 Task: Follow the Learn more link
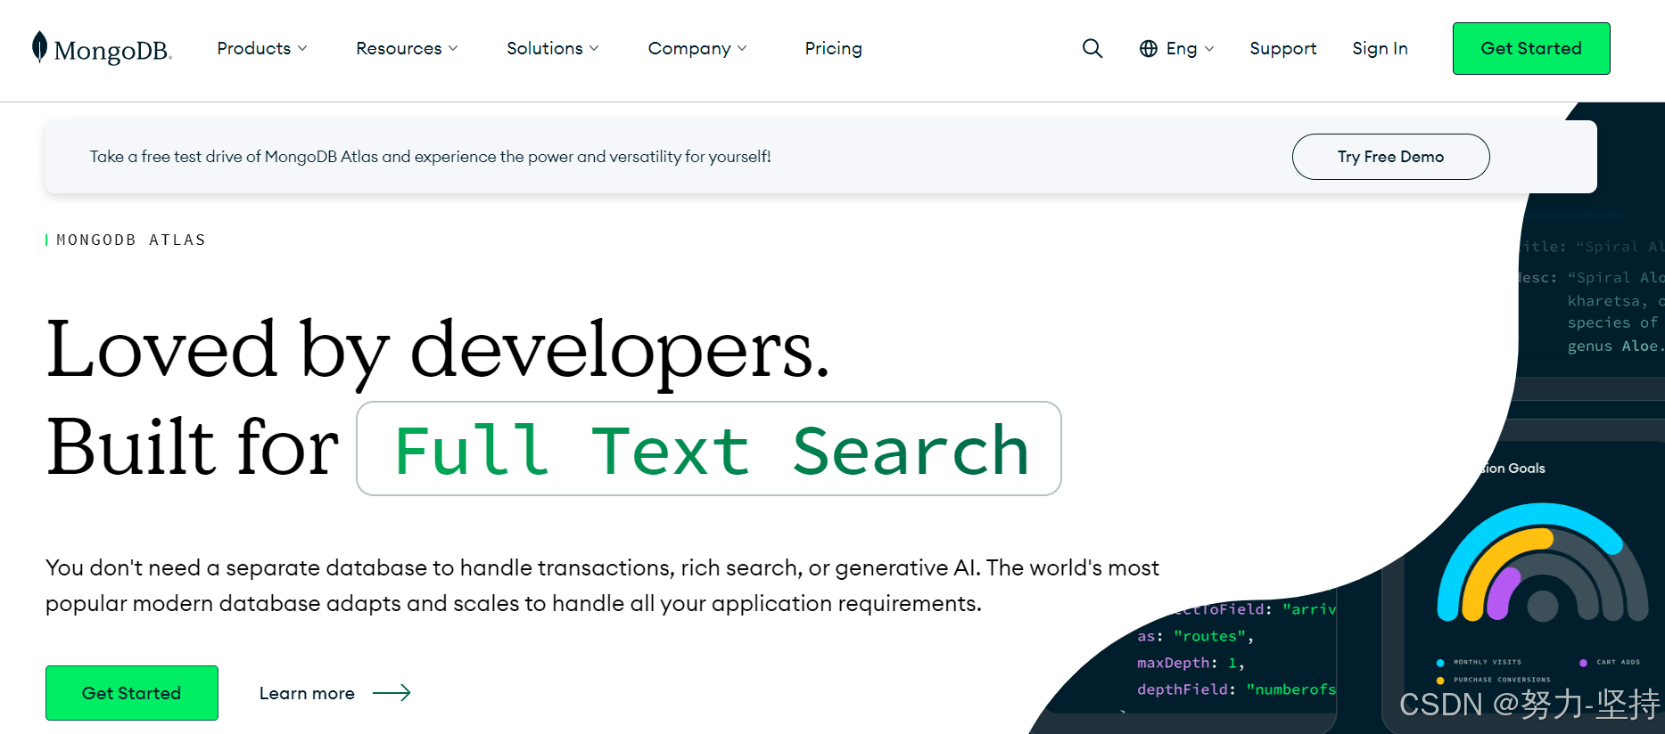[x=307, y=693]
